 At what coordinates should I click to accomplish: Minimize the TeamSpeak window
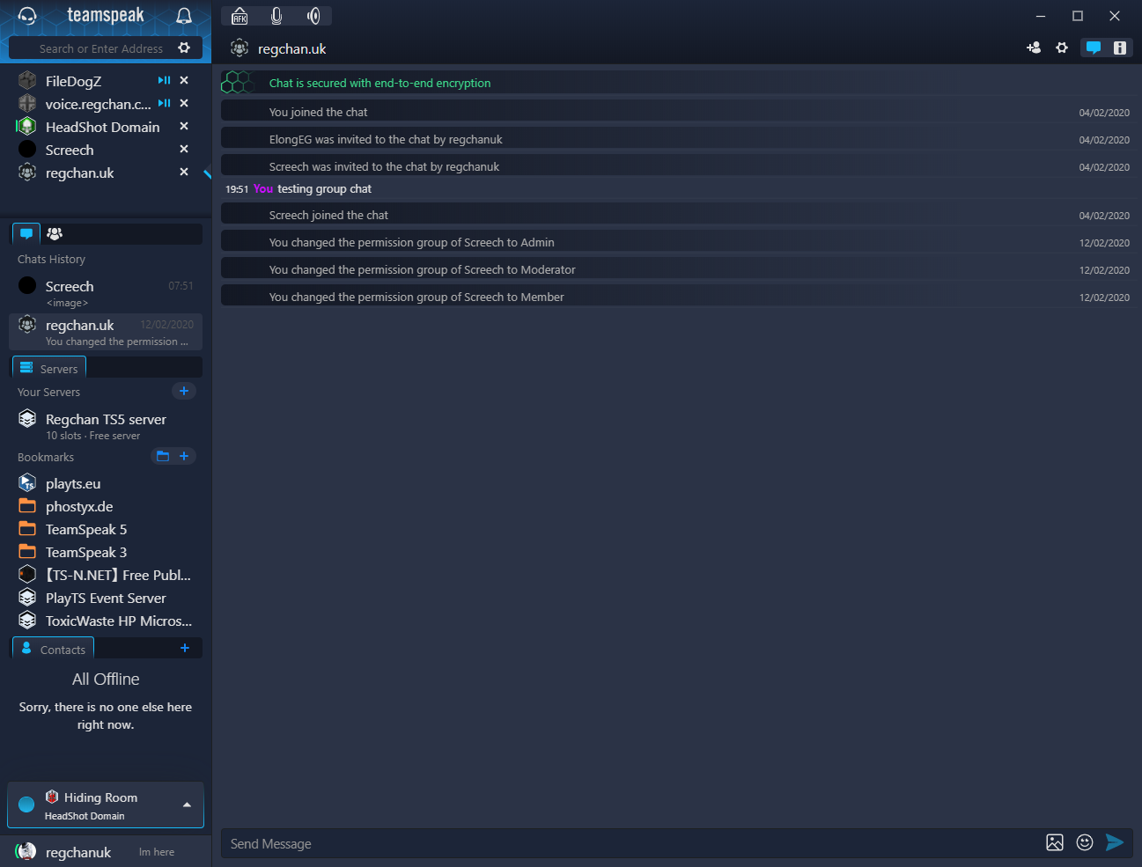[x=1041, y=16]
